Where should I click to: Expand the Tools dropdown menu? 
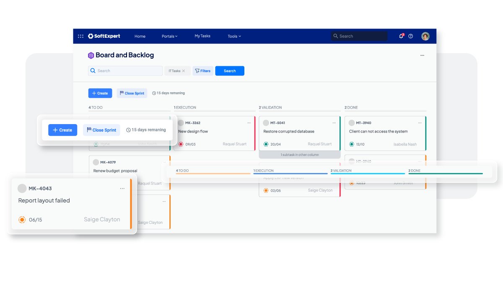[x=234, y=36]
